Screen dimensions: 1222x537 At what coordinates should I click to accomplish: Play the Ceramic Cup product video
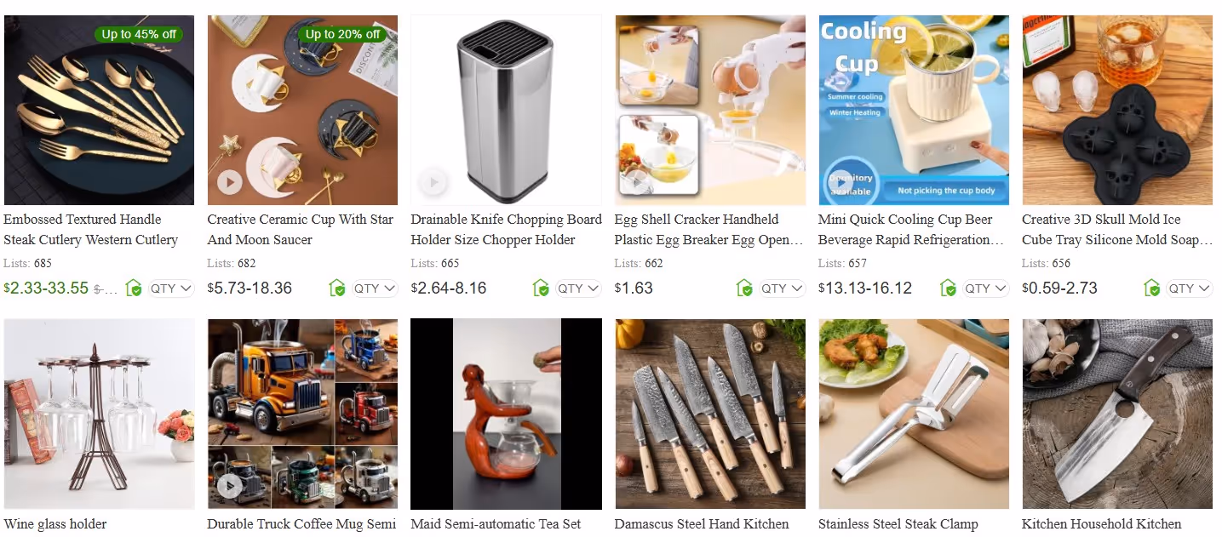229,182
